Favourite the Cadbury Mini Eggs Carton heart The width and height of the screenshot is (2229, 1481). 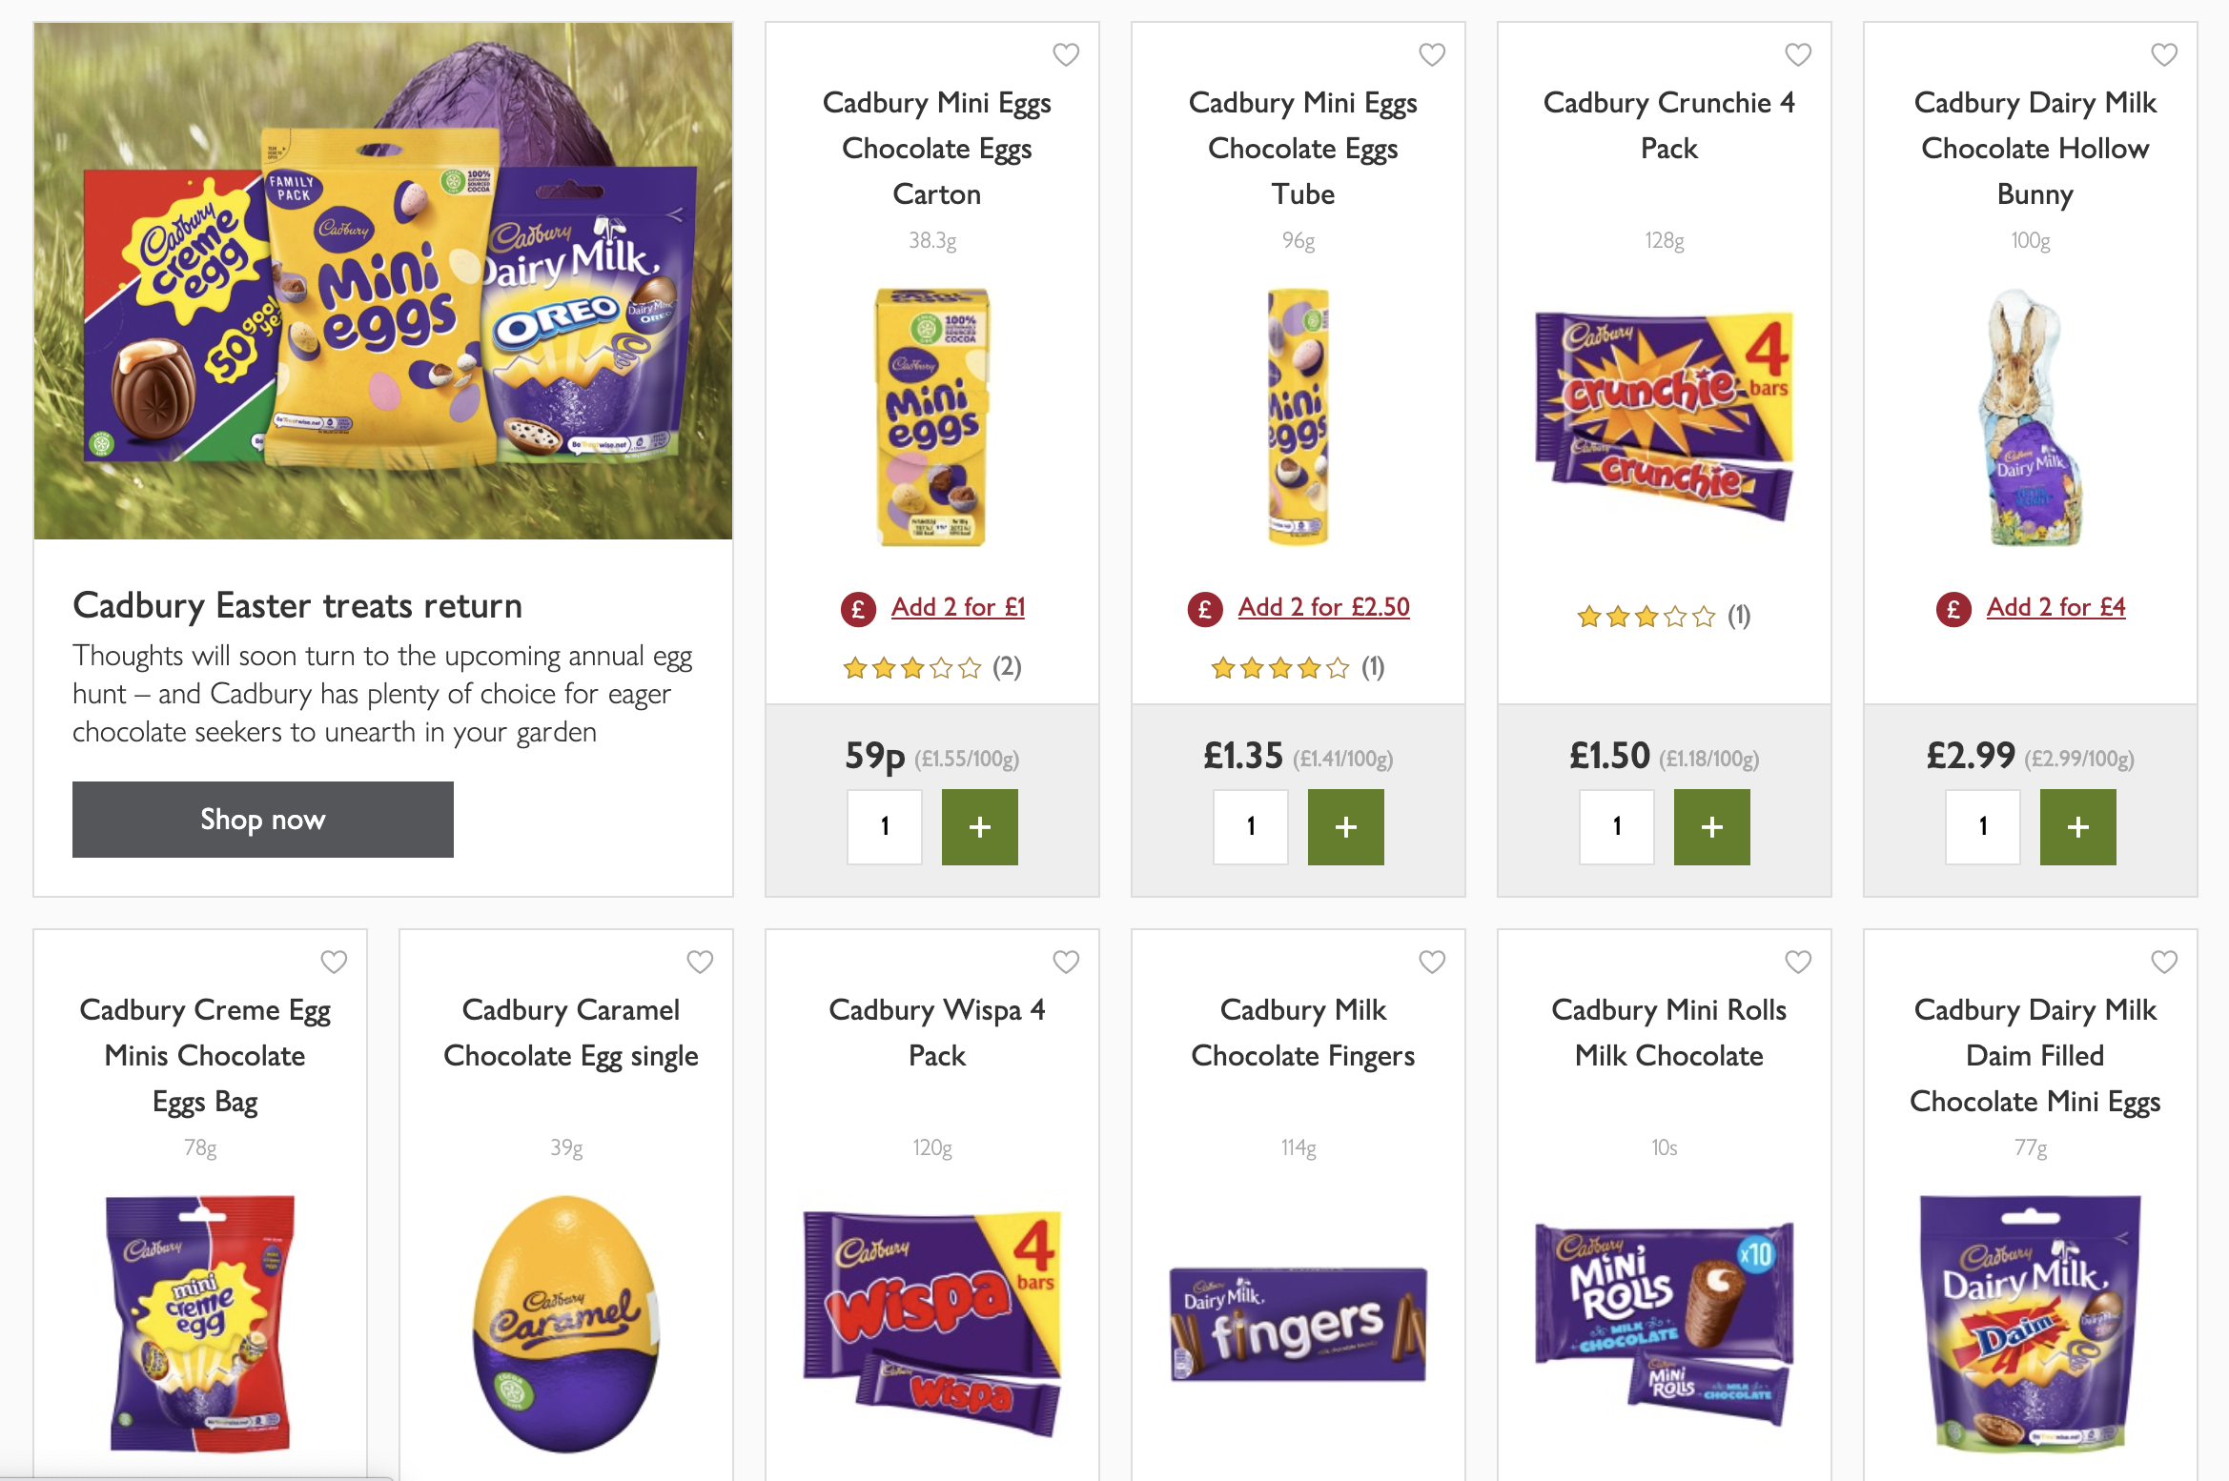1066,55
